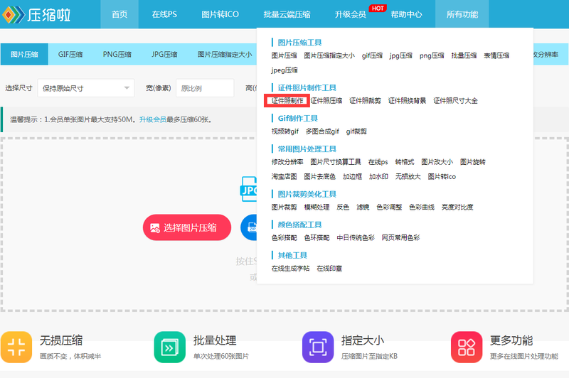The height and width of the screenshot is (378, 569).
Task: Open 多图合成gif link
Action: 322,131
